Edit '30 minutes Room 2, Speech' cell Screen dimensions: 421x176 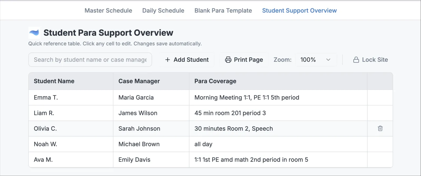pos(278,129)
